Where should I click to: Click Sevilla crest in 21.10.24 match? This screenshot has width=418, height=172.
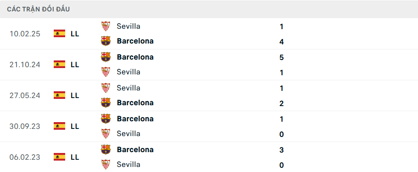click(x=106, y=72)
